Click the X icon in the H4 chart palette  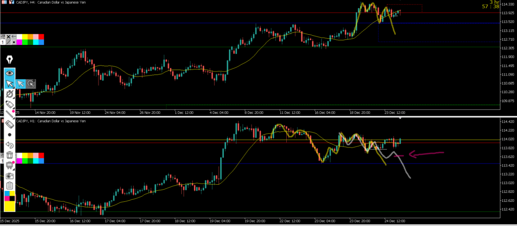coord(9,36)
